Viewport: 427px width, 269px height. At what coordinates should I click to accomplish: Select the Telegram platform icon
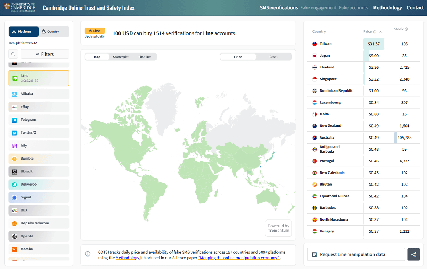pos(15,120)
